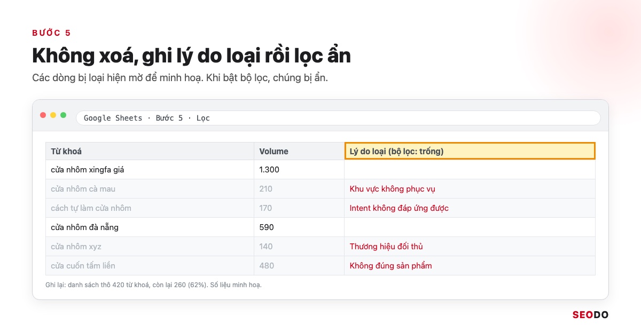Viewport: 641px width, 332px height.
Task: Click the subtitle Các dòng bị loại hiện mờ
Action: point(180,78)
